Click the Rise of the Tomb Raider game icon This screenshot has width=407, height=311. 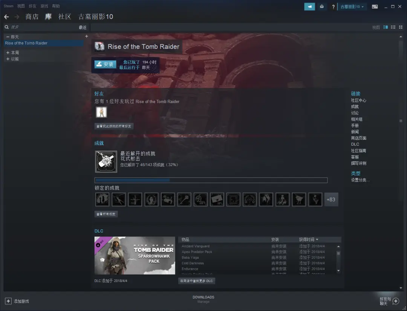[x=99, y=46]
